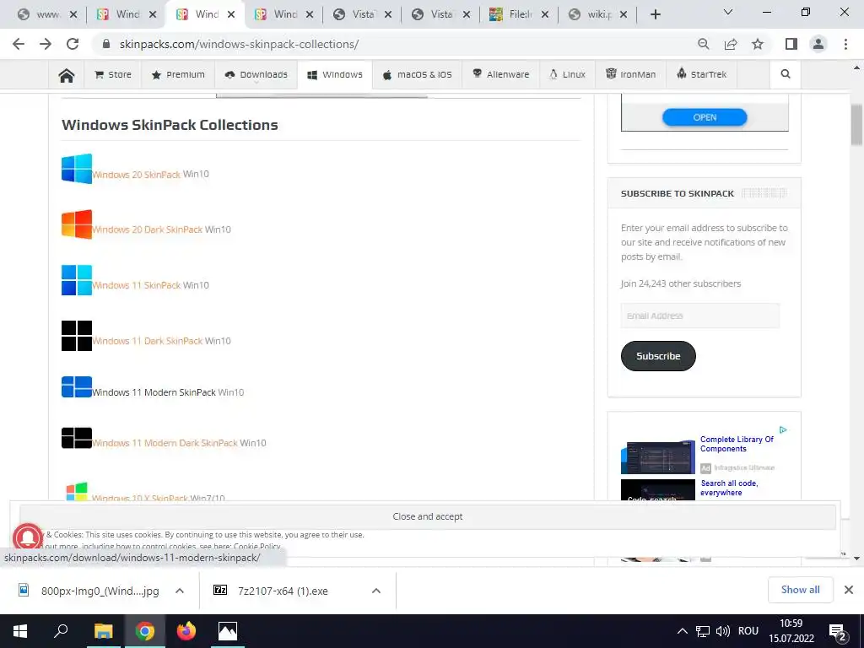Screen dimensions: 864x648
Task: Click the Subscribe button
Action: [658, 356]
